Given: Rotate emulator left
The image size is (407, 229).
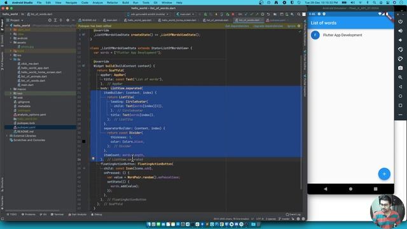Looking at the screenshot, I should (400, 50).
